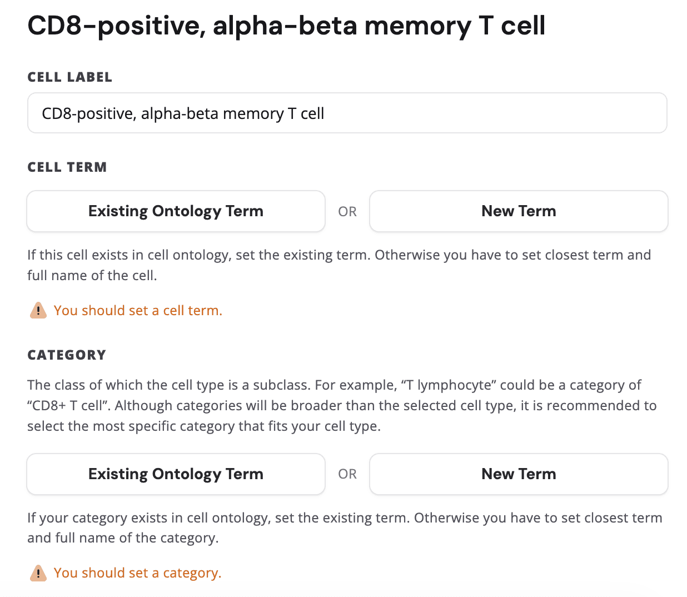Viewport: 687px width, 597px height.
Task: Switch Category entry to New Term
Action: pyautogui.click(x=518, y=474)
